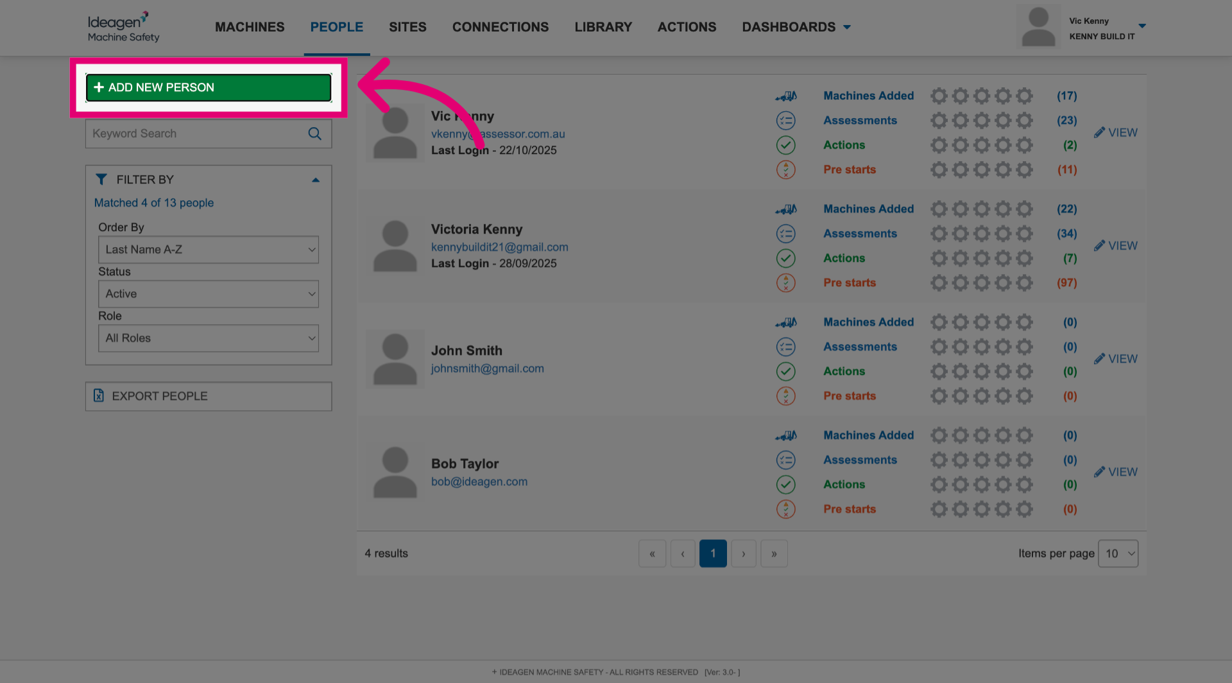1232x683 pixels.
Task: Click the Ideagen Machine Safety logo
Action: click(x=124, y=27)
